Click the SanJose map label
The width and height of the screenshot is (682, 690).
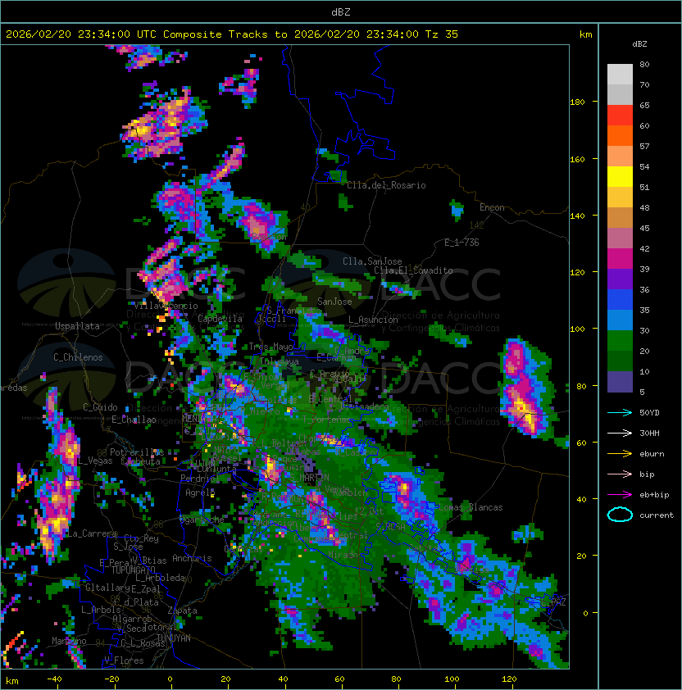pos(334,302)
